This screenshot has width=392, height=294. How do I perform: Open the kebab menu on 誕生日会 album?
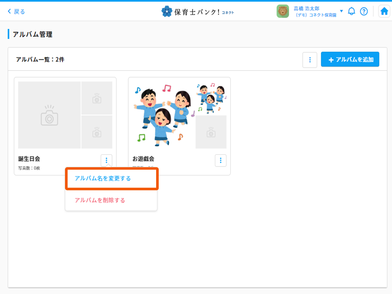(x=106, y=160)
